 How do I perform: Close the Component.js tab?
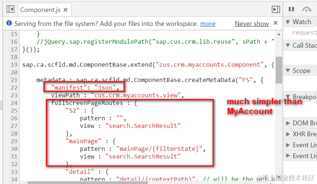pos(66,10)
